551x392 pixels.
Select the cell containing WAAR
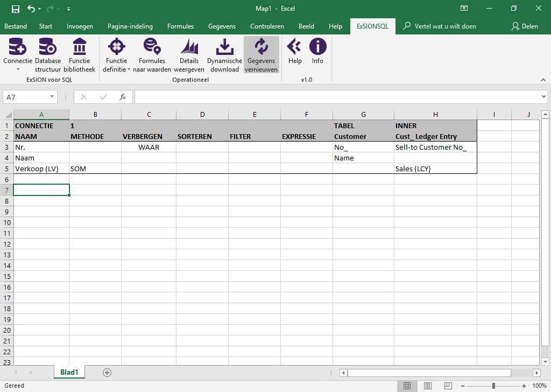[149, 148]
